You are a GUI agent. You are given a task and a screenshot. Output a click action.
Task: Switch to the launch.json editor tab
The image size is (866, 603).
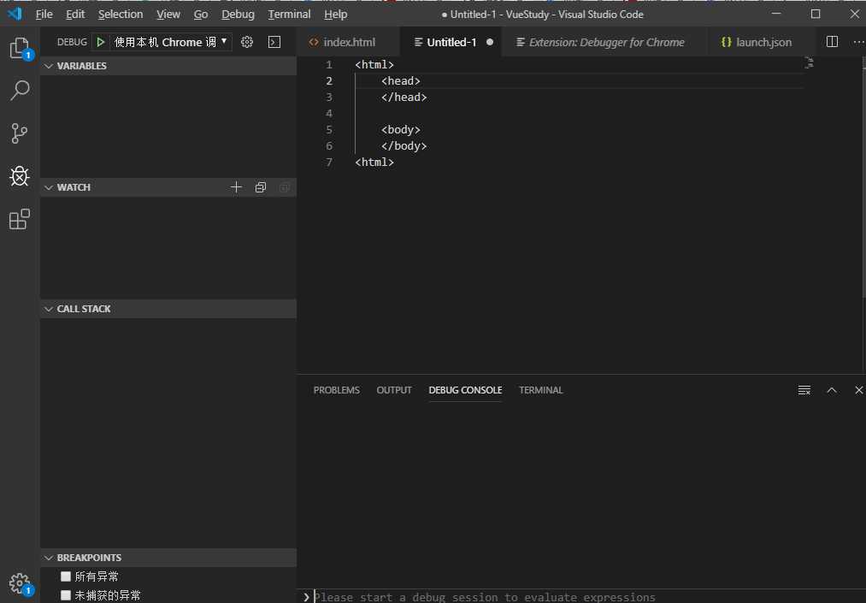[x=763, y=42]
